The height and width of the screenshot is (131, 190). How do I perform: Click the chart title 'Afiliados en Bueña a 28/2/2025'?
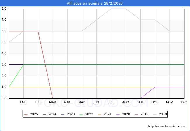click(x=95, y=3)
